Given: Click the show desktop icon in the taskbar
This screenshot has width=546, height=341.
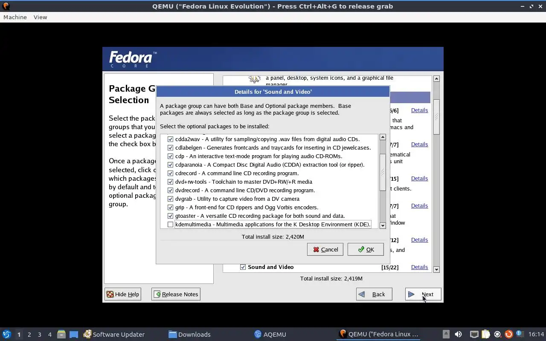Looking at the screenshot, I should (74, 334).
